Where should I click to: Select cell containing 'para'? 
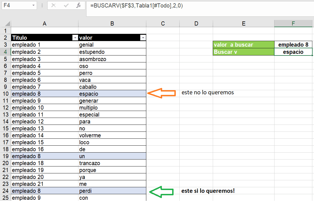click(x=112, y=122)
